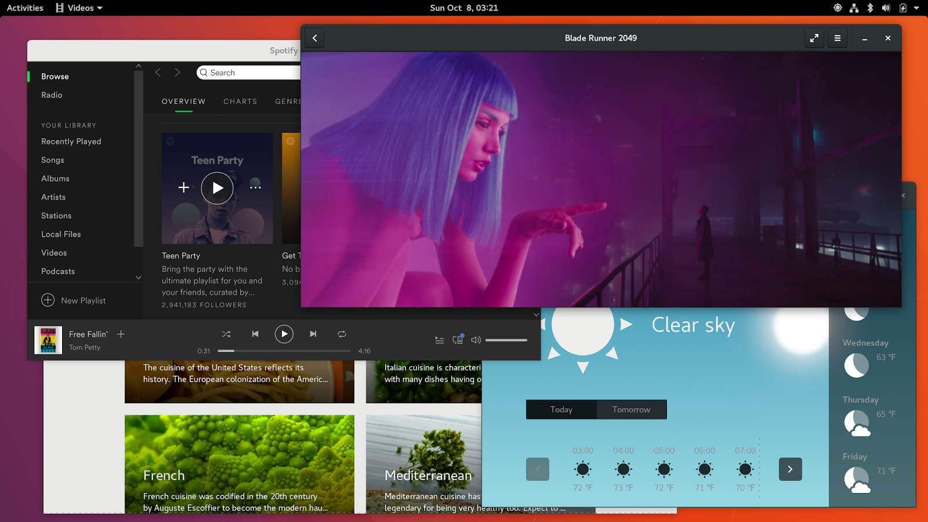Mute Spotify with the speaker icon

pos(476,340)
